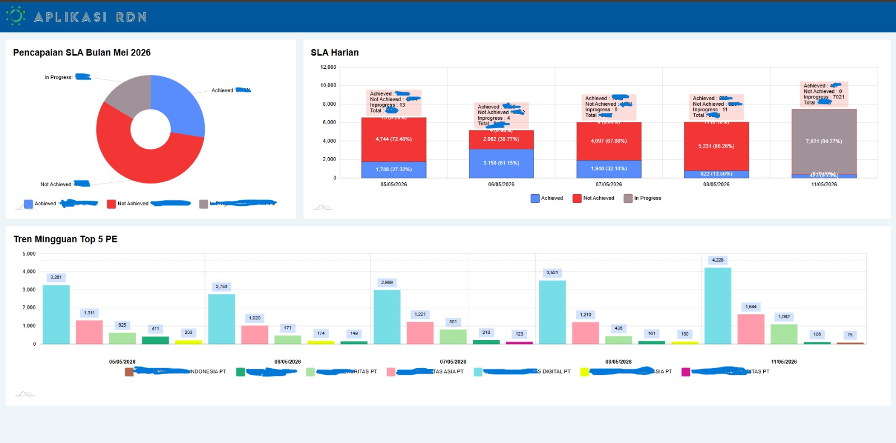This screenshot has width=896, height=443.
Task: Click the tooltip box showing Inprogress : 11
Action: pyautogui.click(x=717, y=107)
